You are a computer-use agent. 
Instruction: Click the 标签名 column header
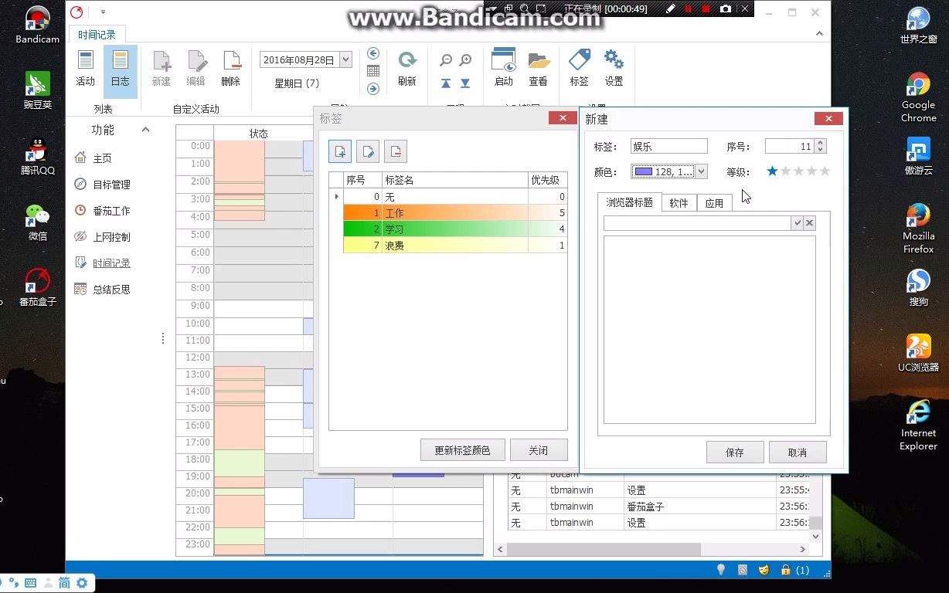[x=455, y=180]
